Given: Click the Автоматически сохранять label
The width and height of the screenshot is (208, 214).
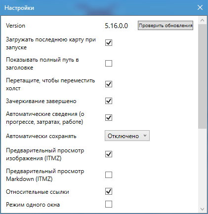Looking at the screenshot, I should tap(41, 136).
